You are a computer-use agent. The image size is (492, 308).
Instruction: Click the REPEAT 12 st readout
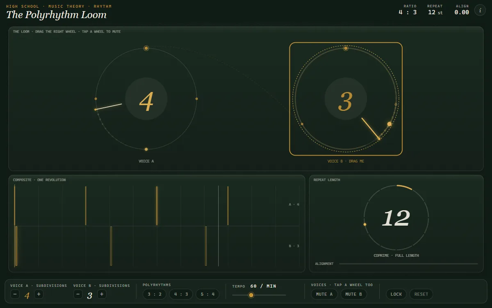tap(435, 10)
